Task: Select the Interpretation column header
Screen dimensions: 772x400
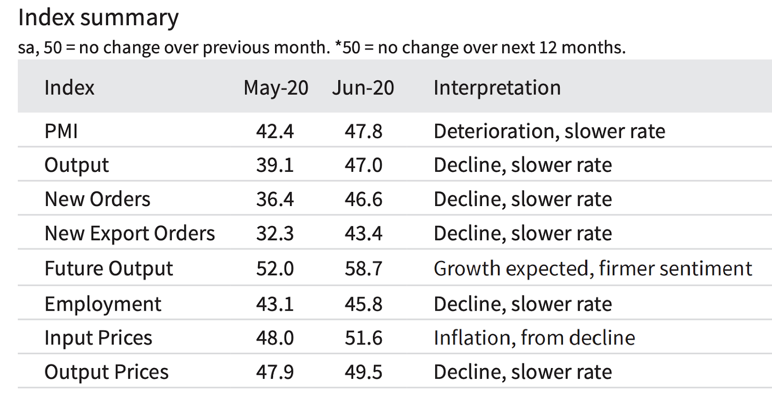Action: tap(497, 88)
